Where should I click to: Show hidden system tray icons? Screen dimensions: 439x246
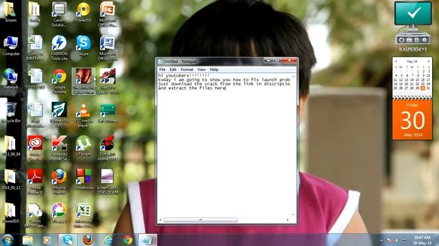pyautogui.click(x=381, y=240)
